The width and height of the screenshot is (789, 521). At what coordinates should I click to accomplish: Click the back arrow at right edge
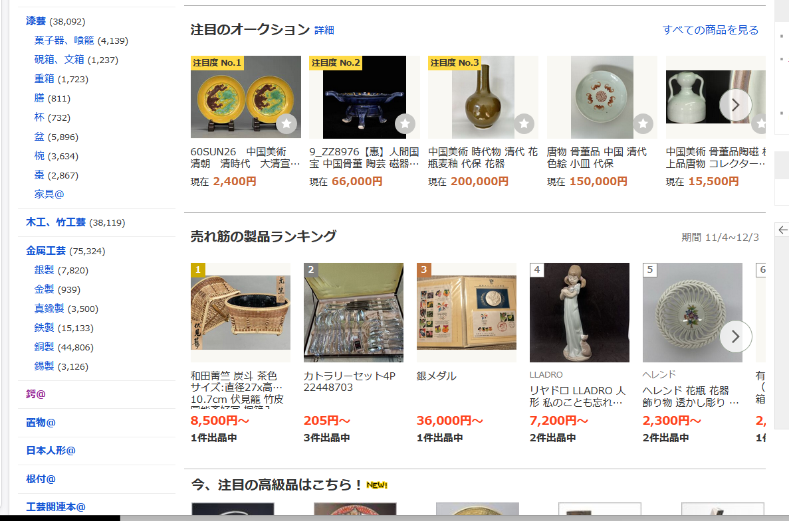coord(782,230)
